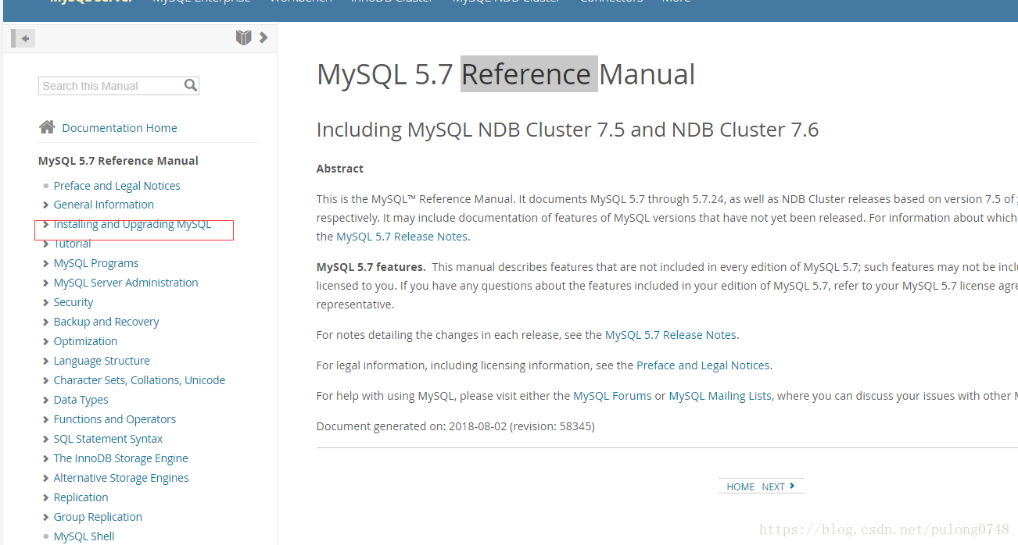Expand the Character Sets, Collations, Unicode arrow
The width and height of the screenshot is (1018, 545).
click(x=46, y=380)
